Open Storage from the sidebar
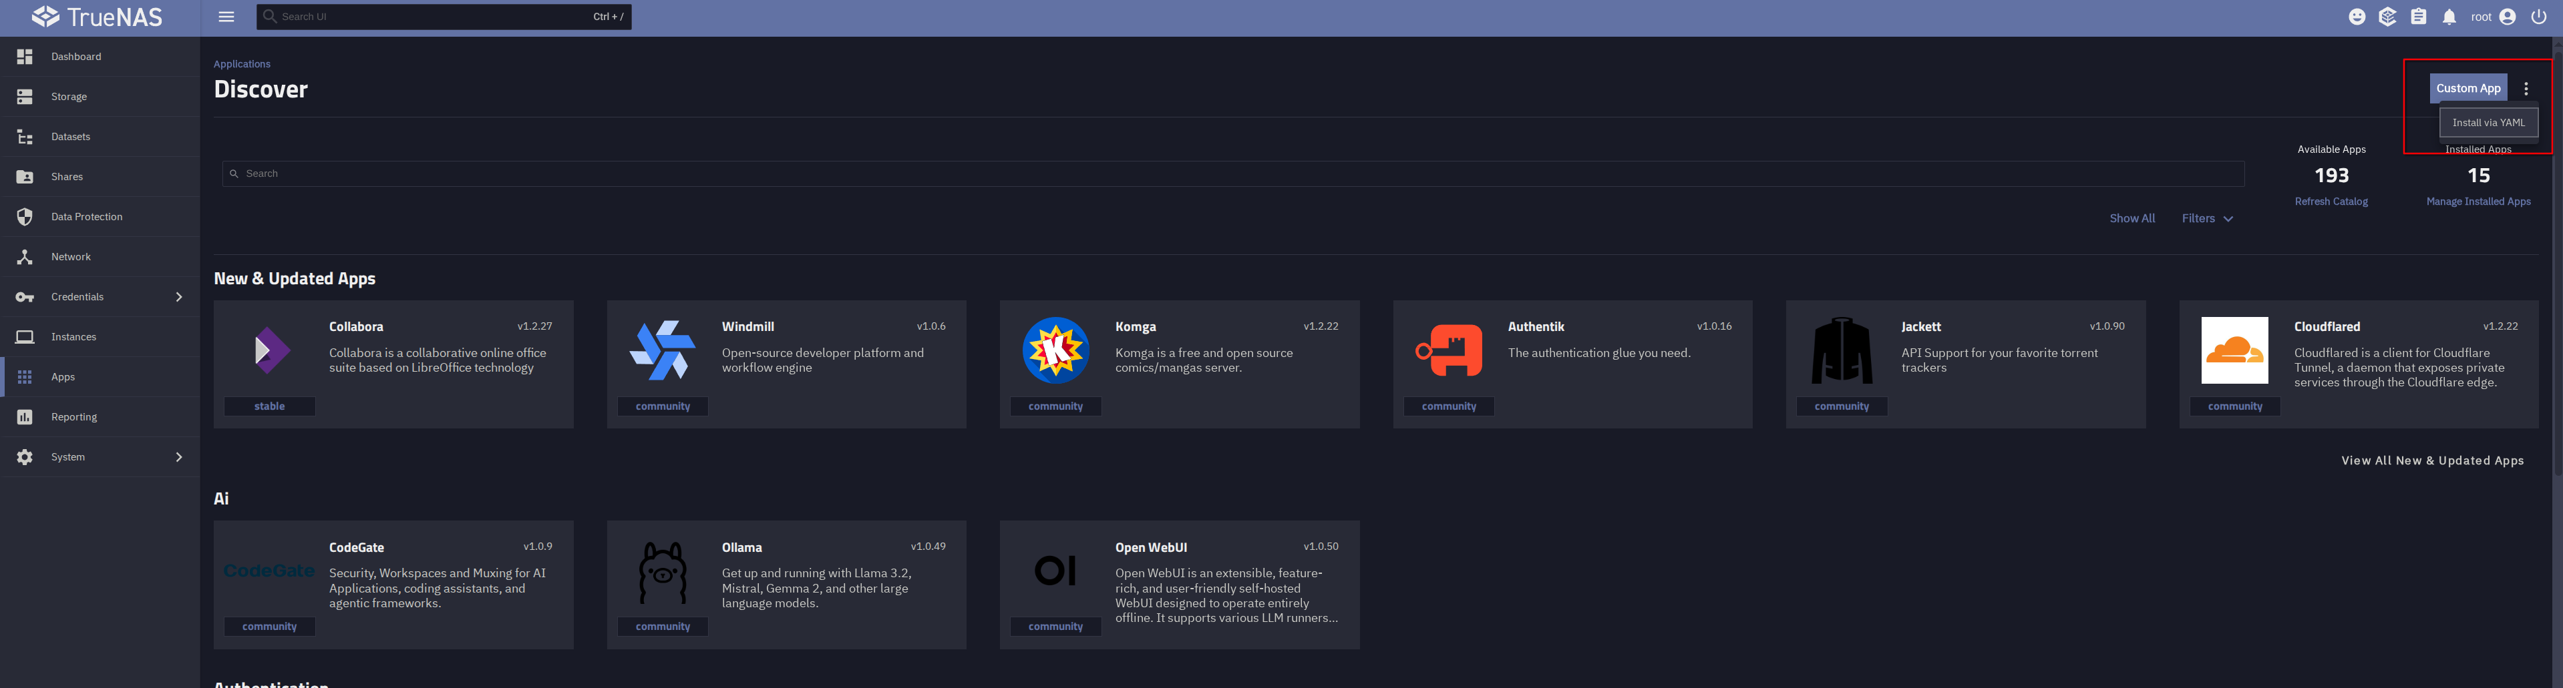Viewport: 2563px width, 688px height. pyautogui.click(x=100, y=97)
